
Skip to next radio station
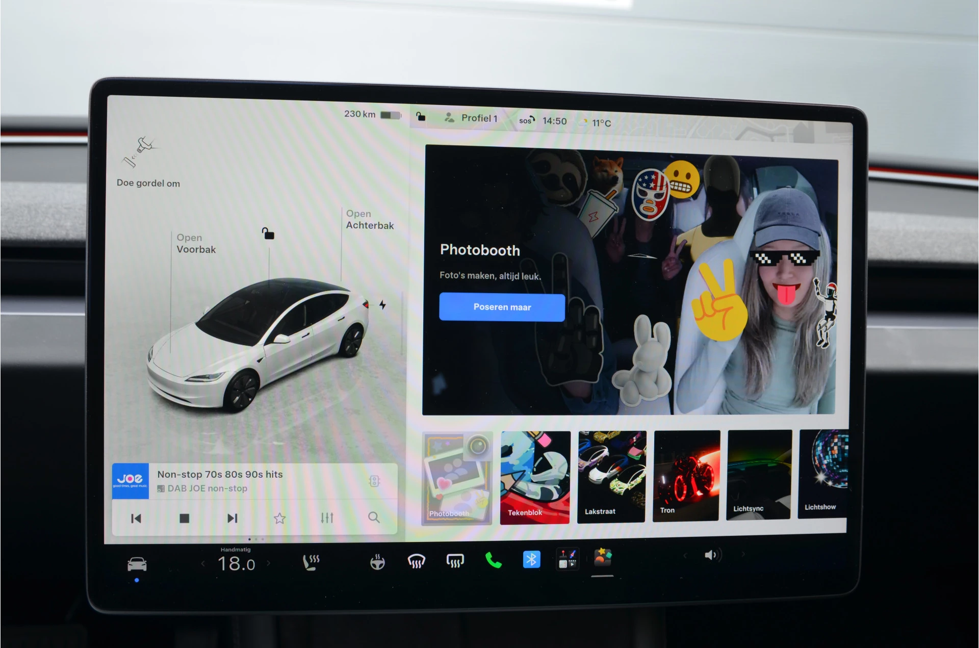pos(232,518)
